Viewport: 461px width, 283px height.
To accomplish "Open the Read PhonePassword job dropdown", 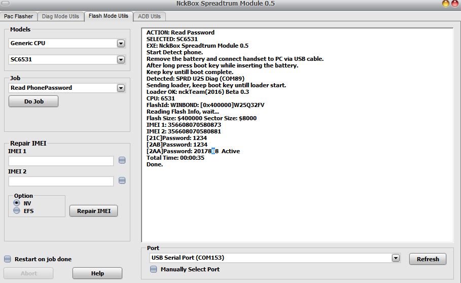I will tap(121, 88).
